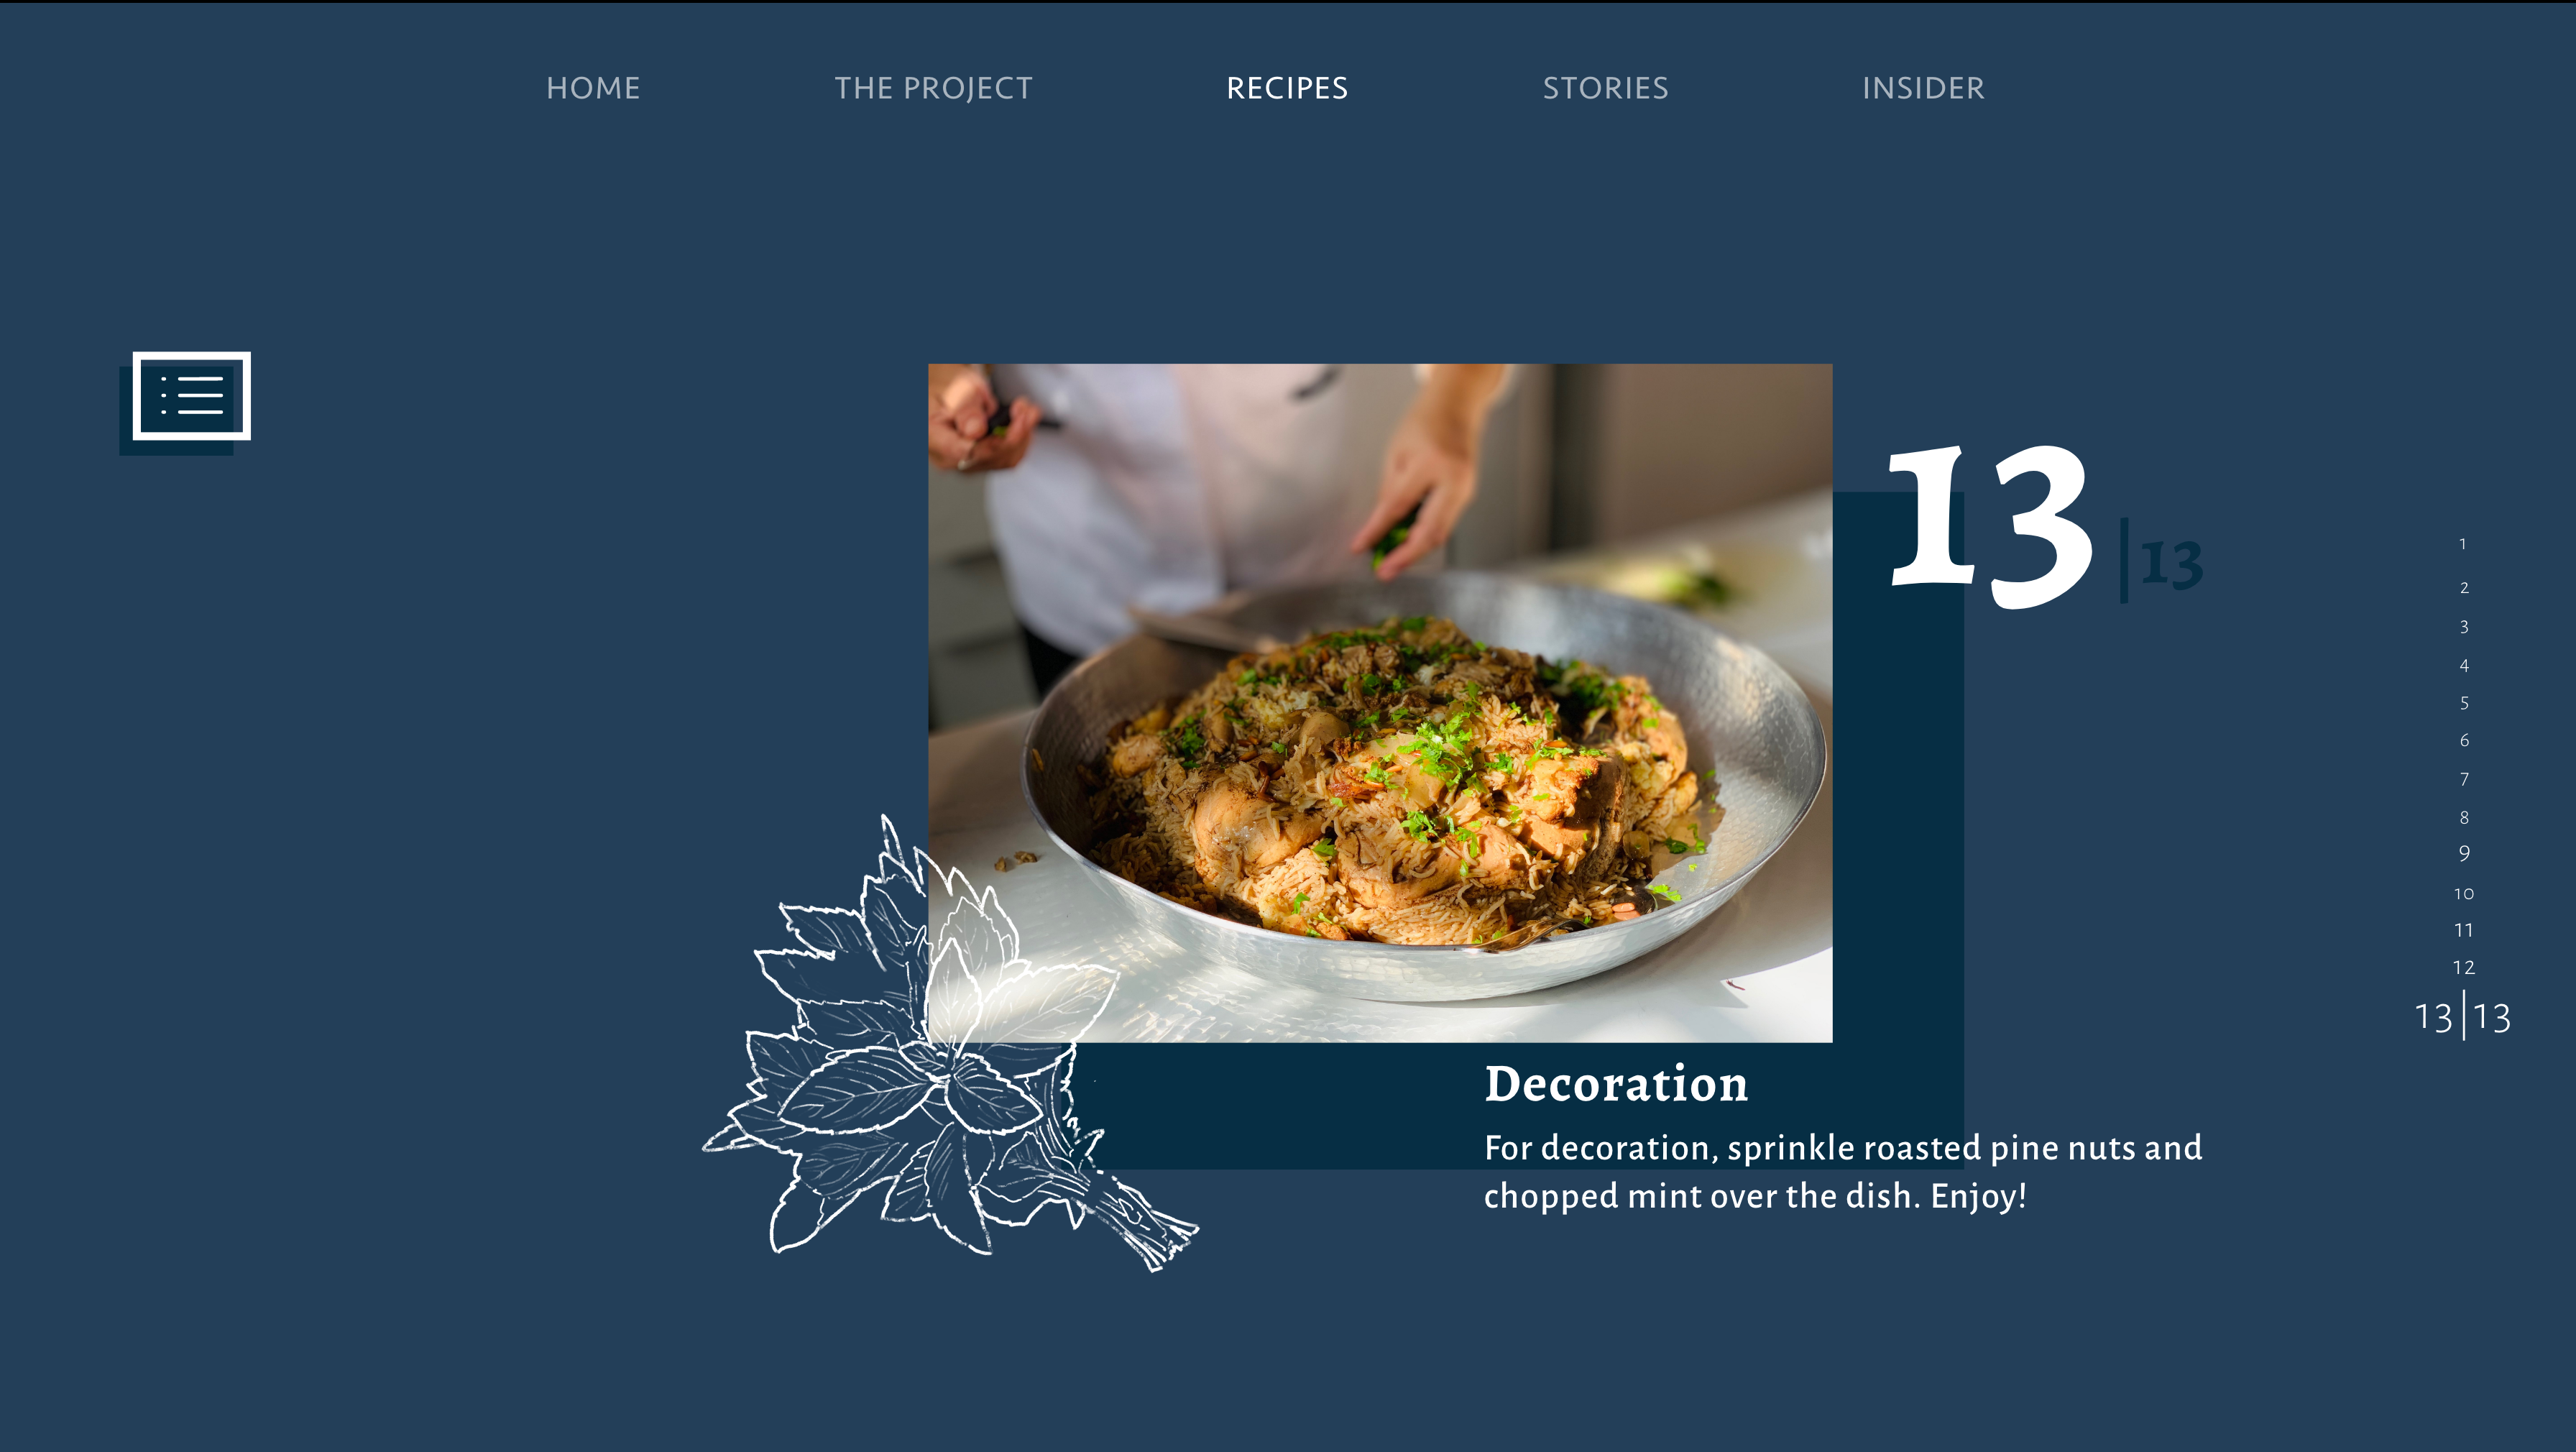The image size is (2576, 1452).
Task: Jump to recipe step 12
Action: (x=2464, y=968)
